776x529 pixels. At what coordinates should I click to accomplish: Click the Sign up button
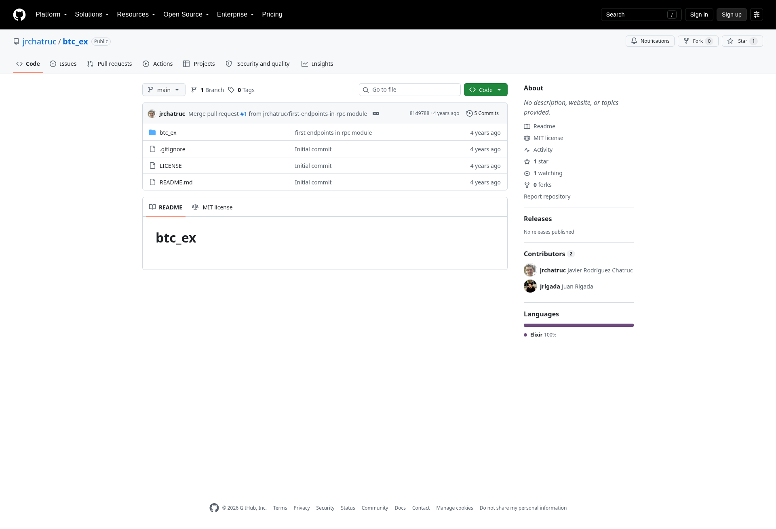point(732,15)
